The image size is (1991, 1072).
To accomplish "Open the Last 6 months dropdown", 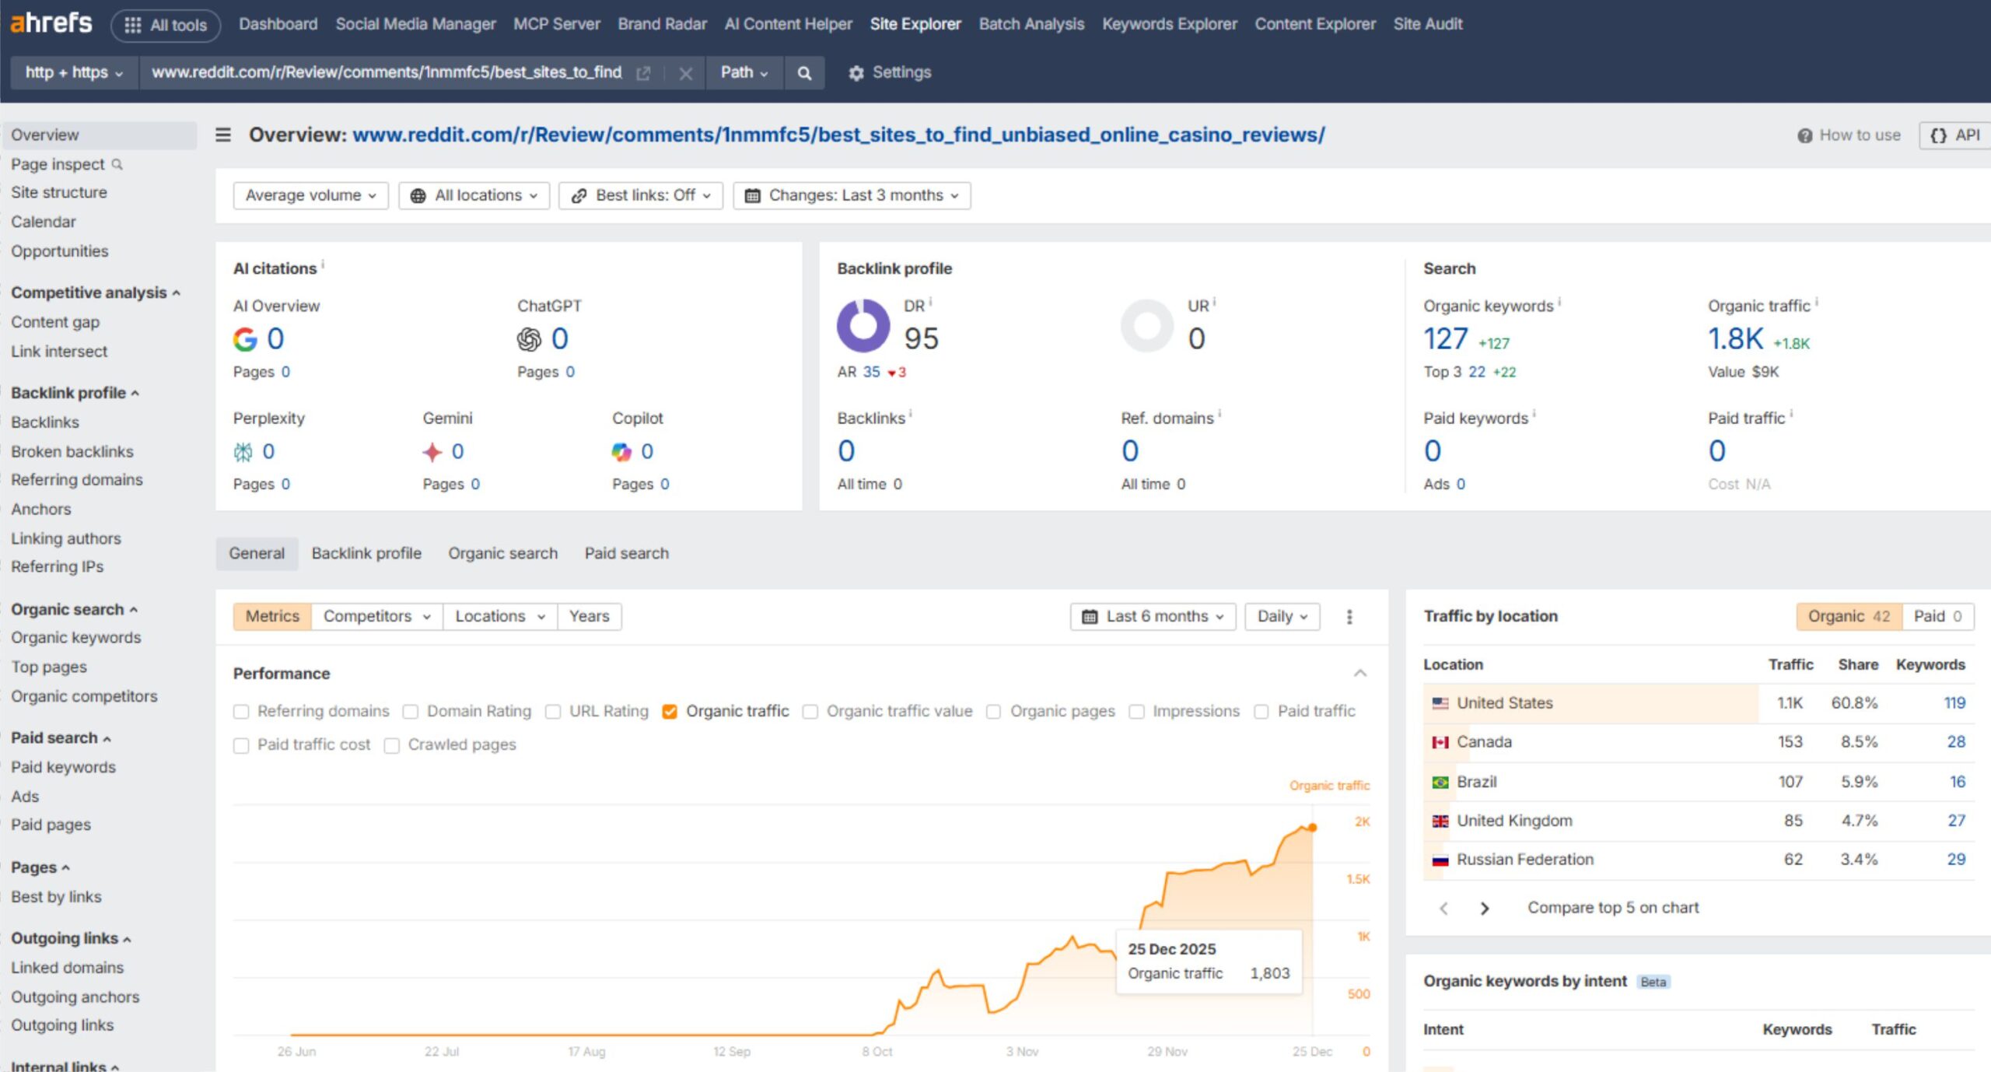I will coord(1153,617).
